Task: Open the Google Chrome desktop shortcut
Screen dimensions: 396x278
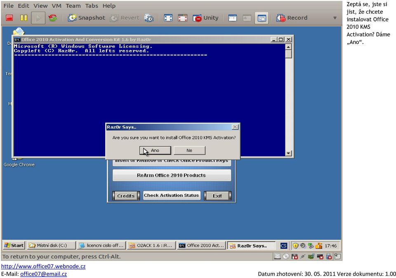Action: pos(19,162)
